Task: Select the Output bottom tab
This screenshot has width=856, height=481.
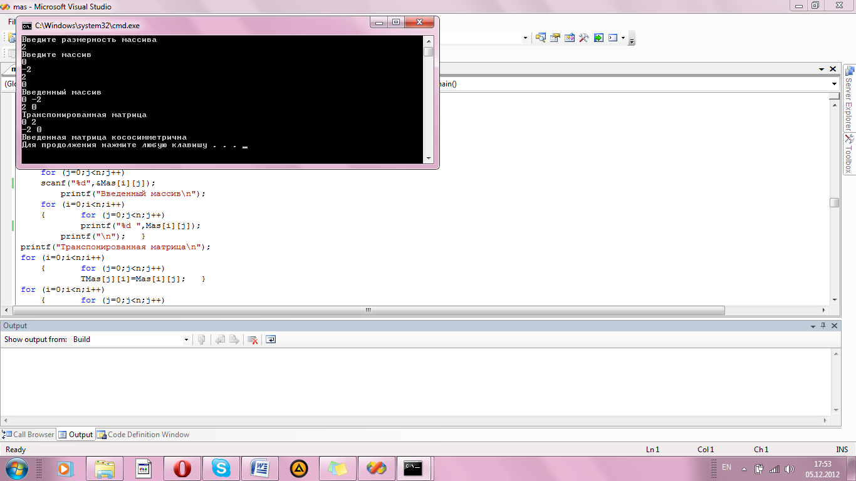Action: click(75, 434)
